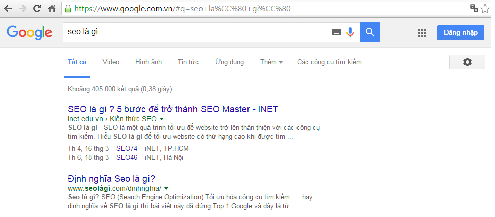Click the 'Khoảng 405.000 kết quả' result stats text
The width and height of the screenshot is (495, 217).
pos(120,89)
